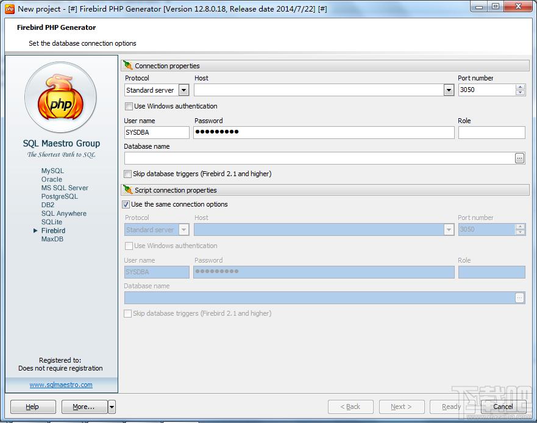Viewport: 537px width, 423px height.
Task: Click into the Host input field
Action: (319, 90)
